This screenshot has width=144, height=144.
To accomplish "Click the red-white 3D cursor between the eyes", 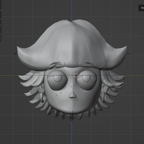I will (76, 75).
